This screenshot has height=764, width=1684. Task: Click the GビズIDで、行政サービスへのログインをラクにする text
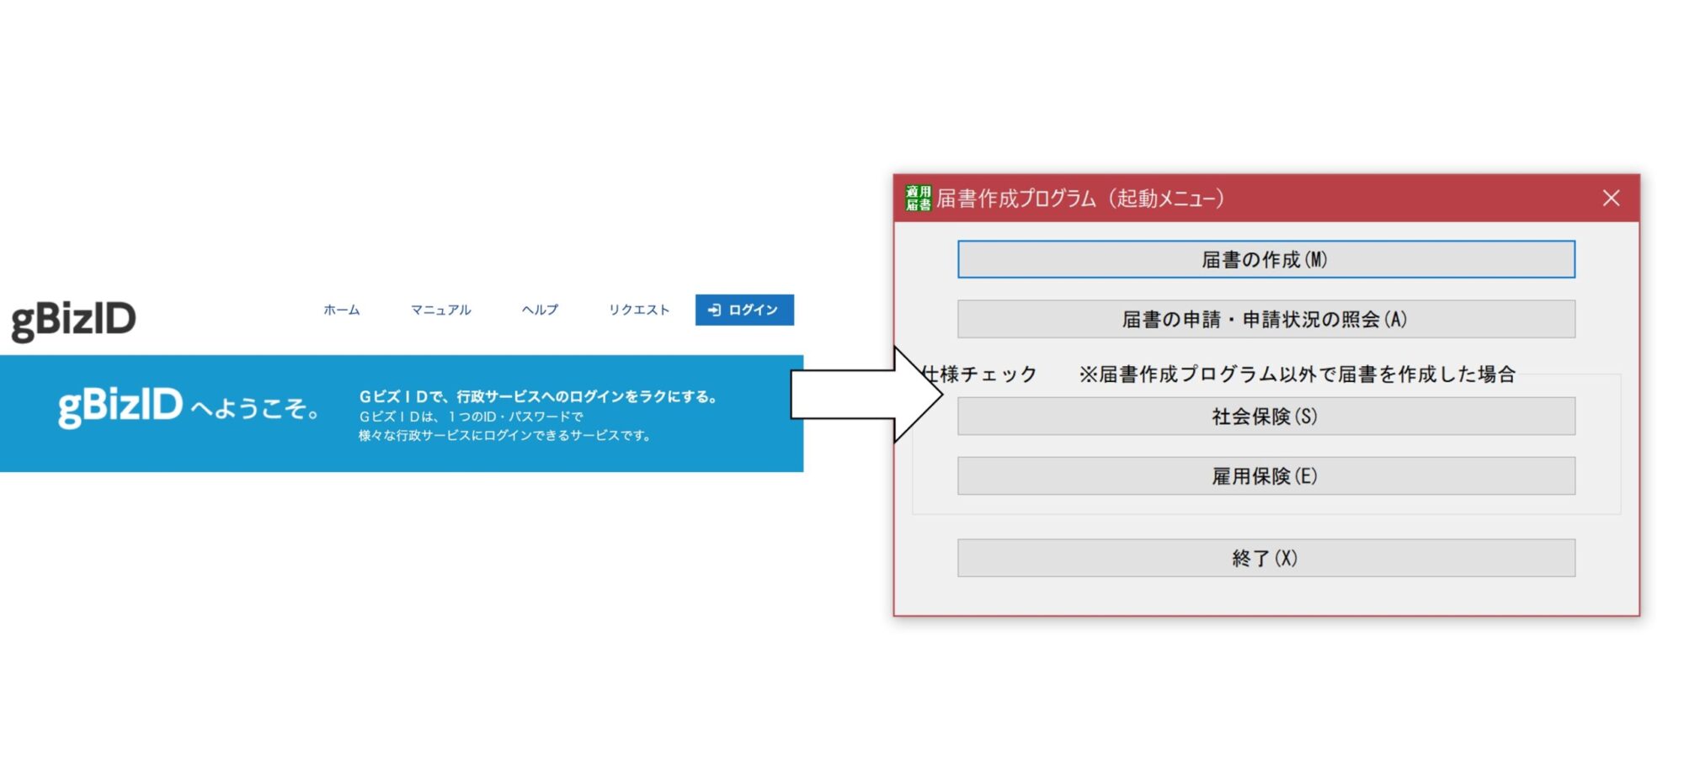pyautogui.click(x=538, y=396)
